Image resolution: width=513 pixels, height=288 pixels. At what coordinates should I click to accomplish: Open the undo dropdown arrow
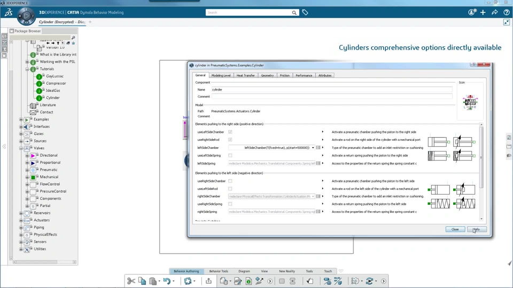(173, 281)
